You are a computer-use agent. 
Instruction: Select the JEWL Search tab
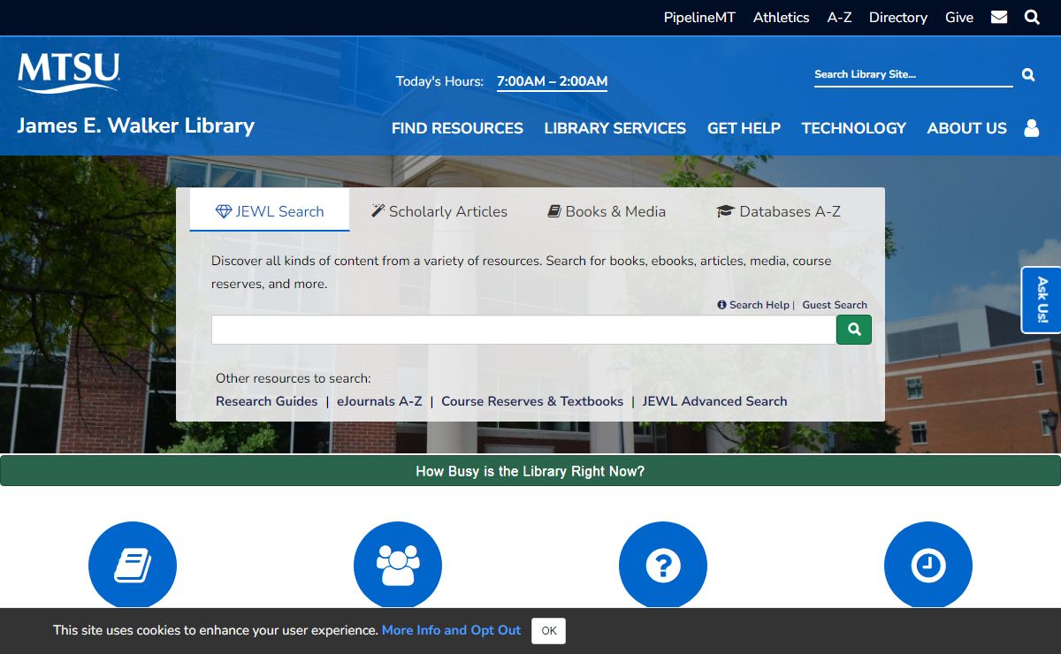(270, 211)
